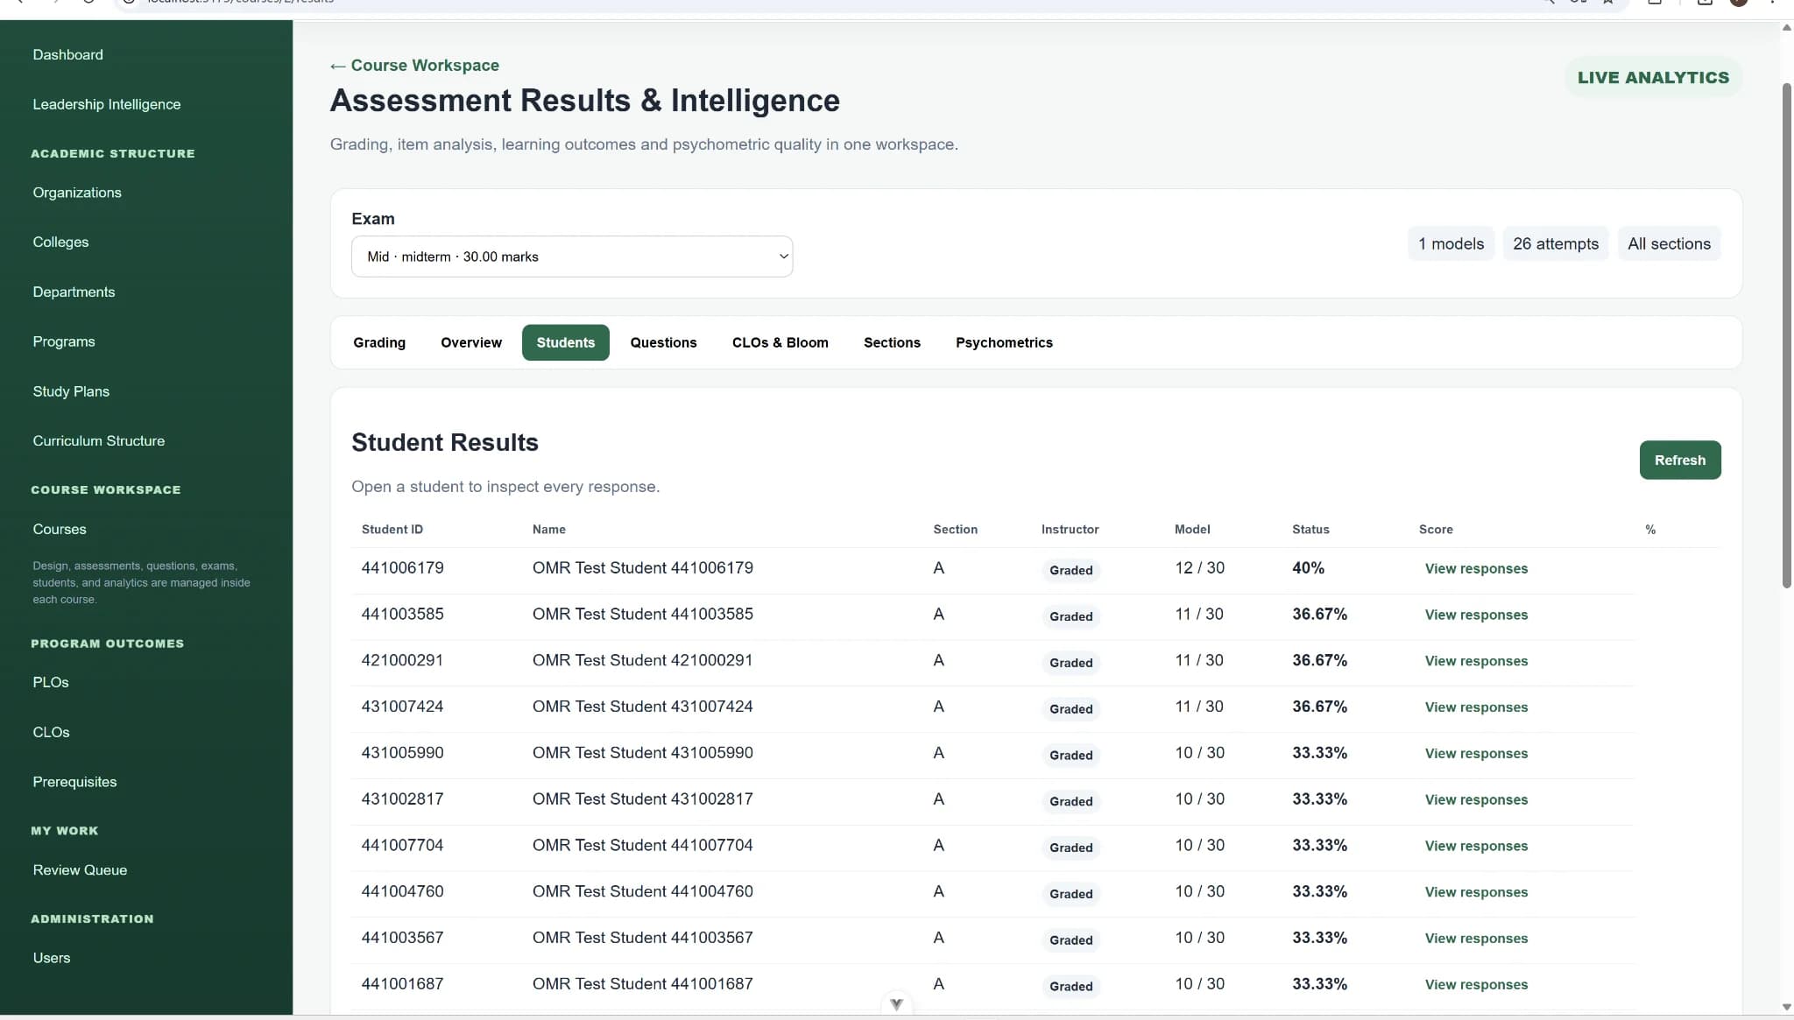Screen dimensions: 1794x1020
Task: Open Leadership Intelligence in sidebar
Action: pyautogui.click(x=107, y=104)
